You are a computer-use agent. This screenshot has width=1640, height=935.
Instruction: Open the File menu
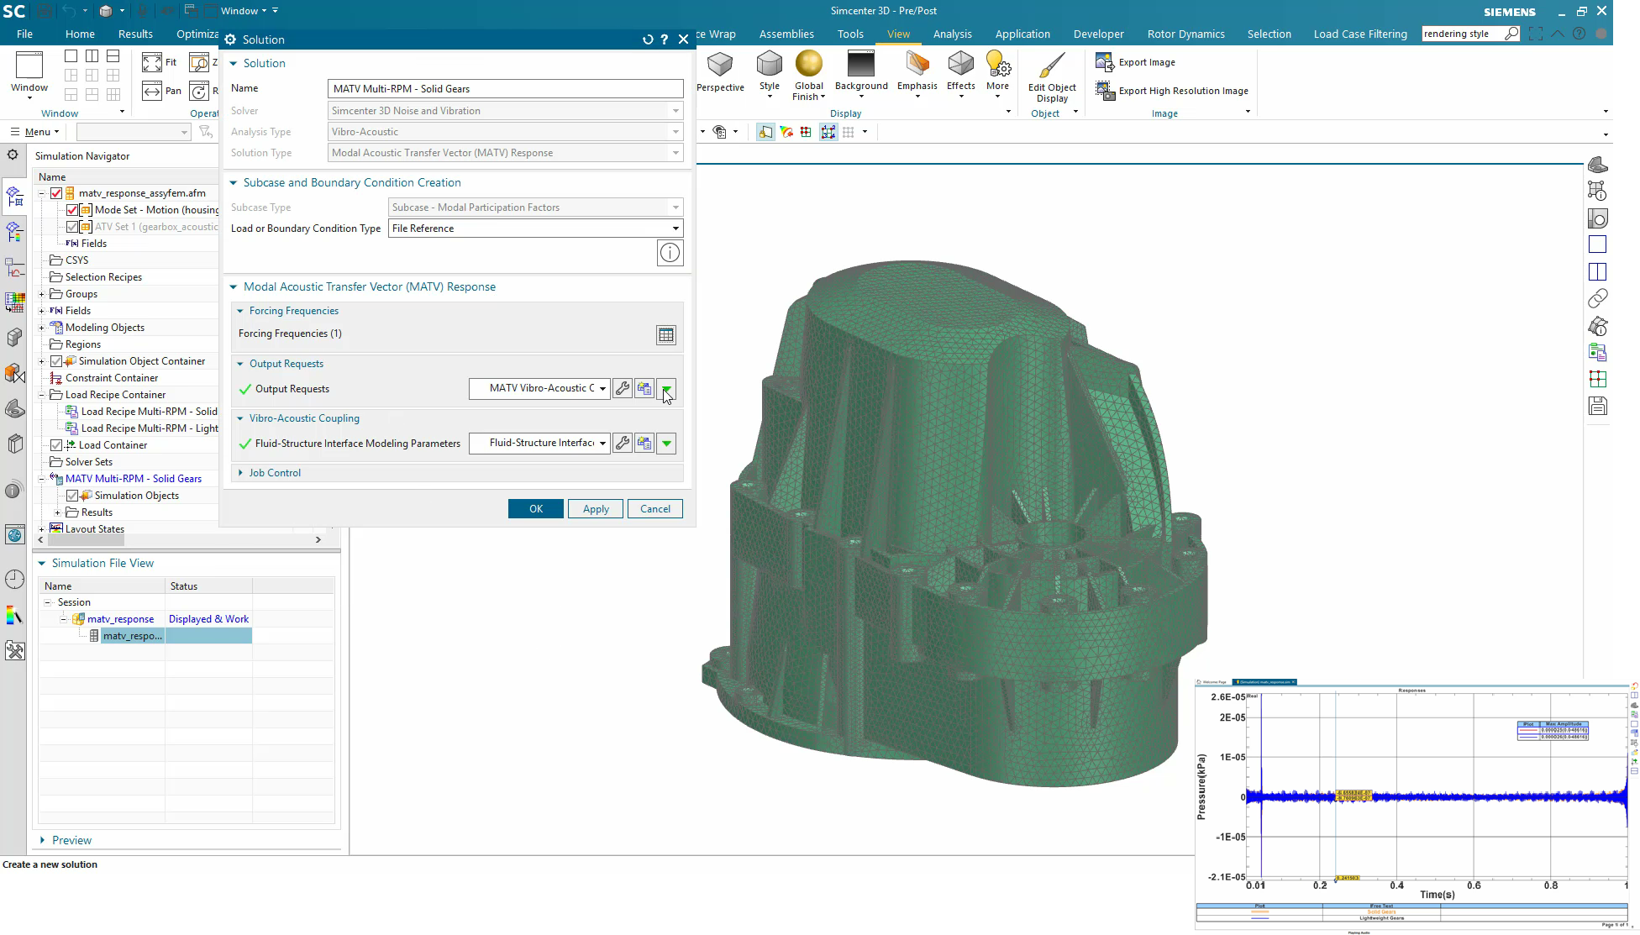coord(24,34)
